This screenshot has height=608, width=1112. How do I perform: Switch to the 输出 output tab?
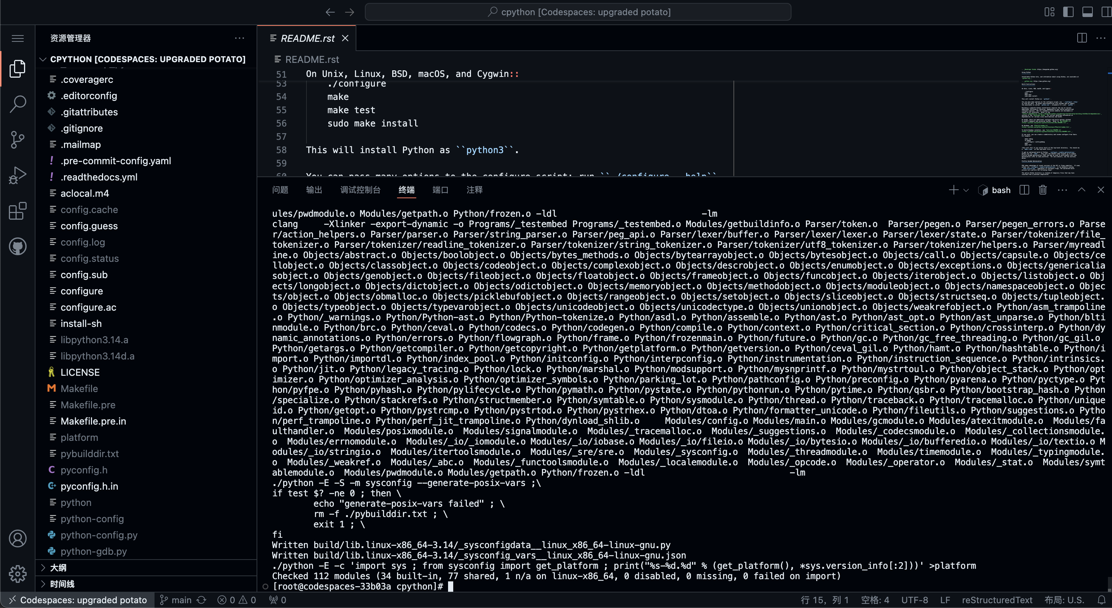(314, 190)
